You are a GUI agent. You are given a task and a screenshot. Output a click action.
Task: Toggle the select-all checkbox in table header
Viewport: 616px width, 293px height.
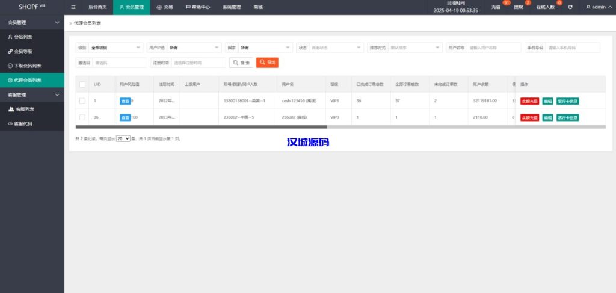(x=82, y=85)
